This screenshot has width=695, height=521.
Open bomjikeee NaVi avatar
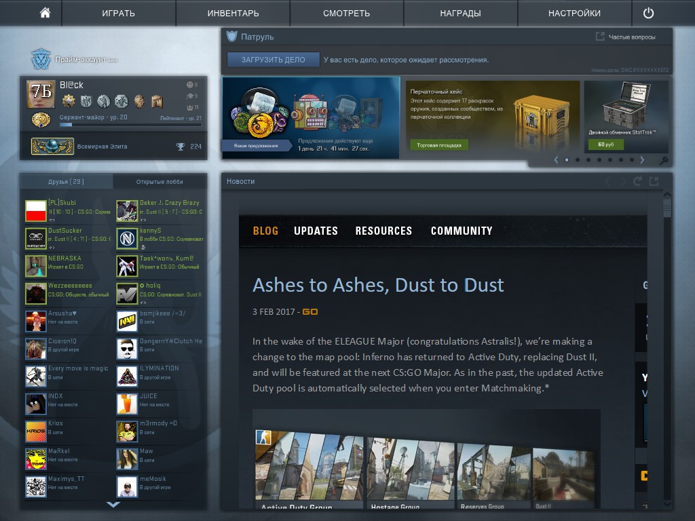pyautogui.click(x=127, y=321)
